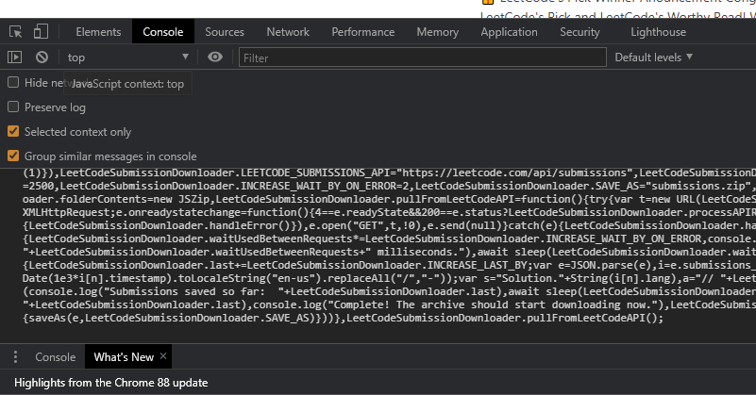Click the line with INCREASE_LAST_BY;var e=JSON.parse

[x=389, y=265]
